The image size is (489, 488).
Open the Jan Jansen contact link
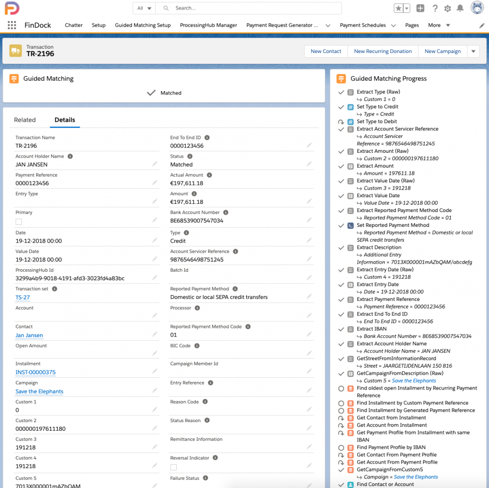tap(29, 335)
